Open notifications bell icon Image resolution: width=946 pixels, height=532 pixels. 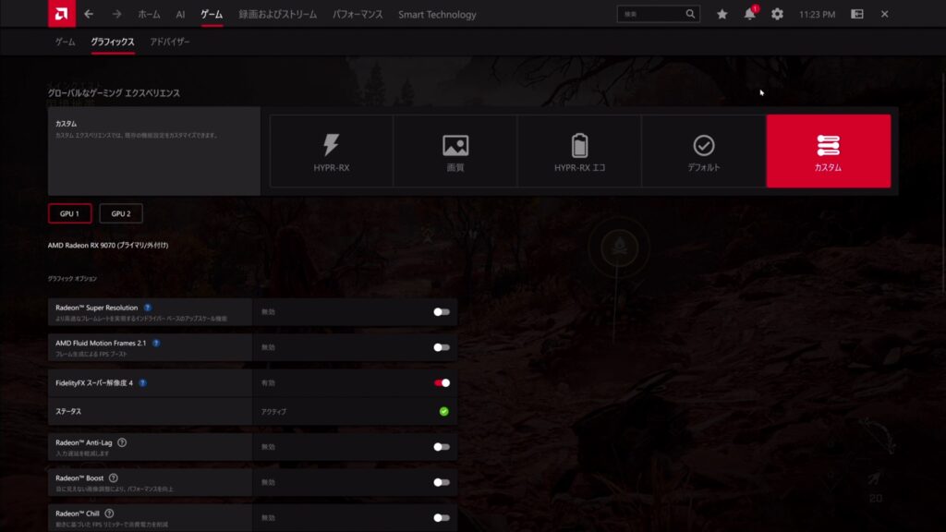749,14
